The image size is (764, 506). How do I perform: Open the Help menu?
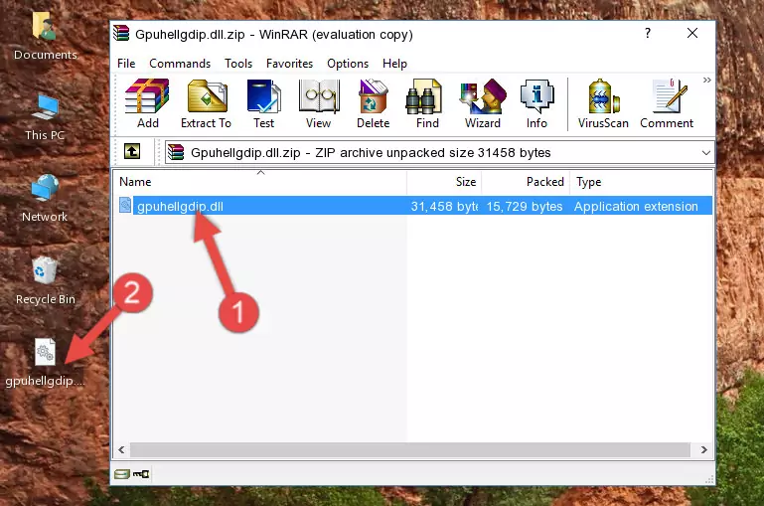tap(394, 64)
